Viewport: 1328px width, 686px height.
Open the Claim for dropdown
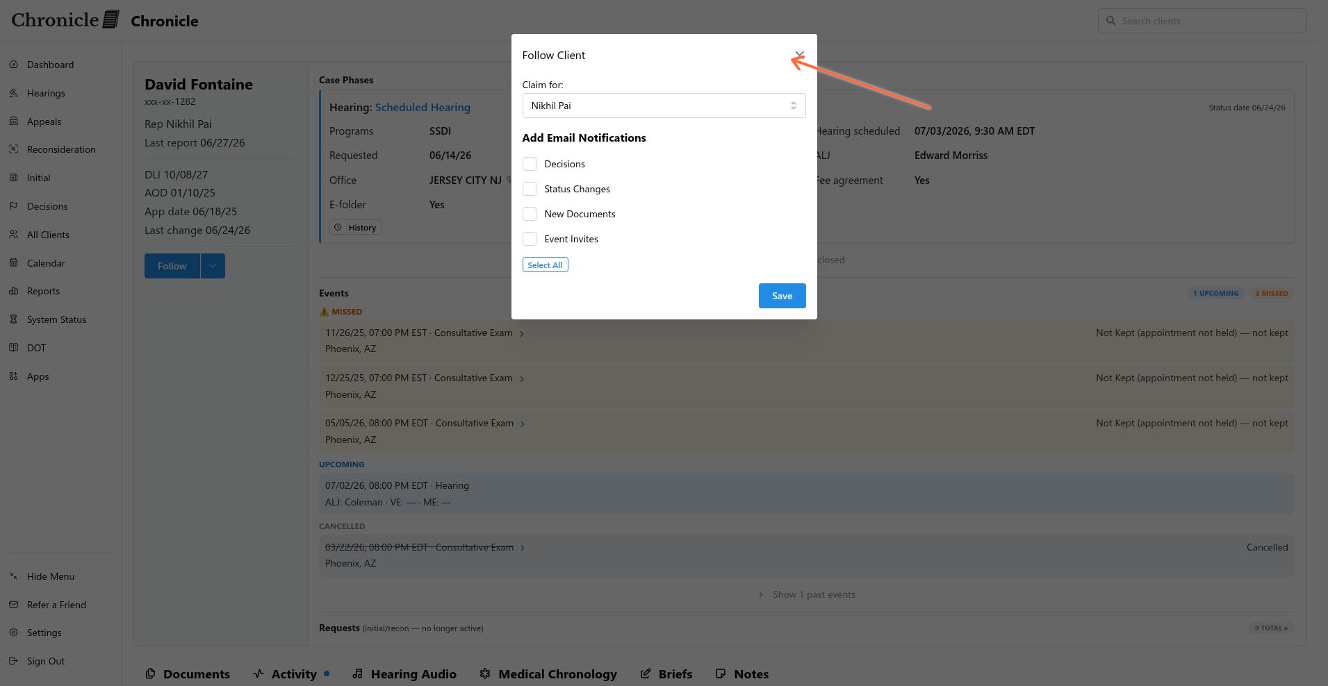(x=664, y=106)
